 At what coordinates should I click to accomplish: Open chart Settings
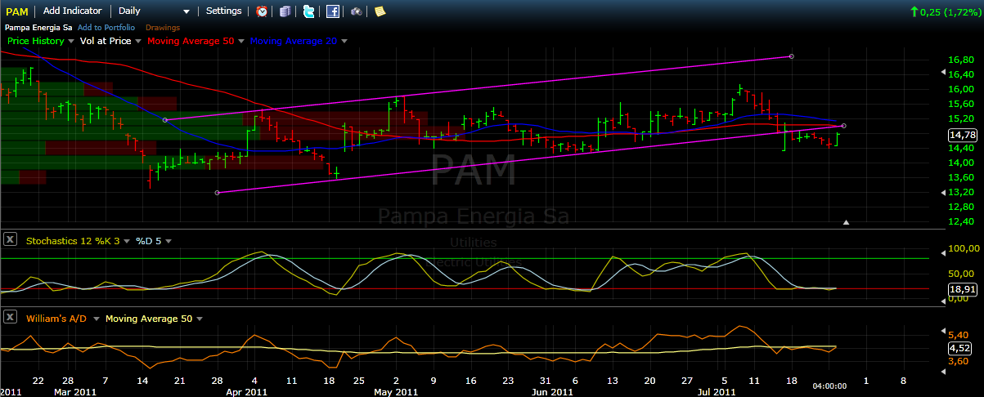[x=224, y=11]
